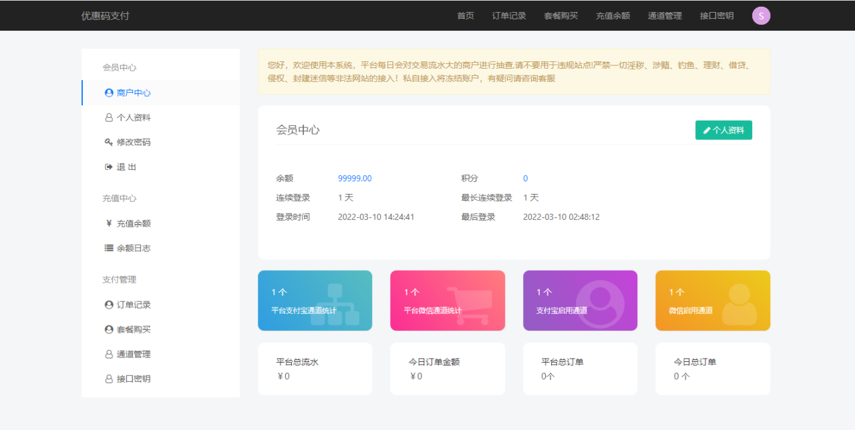Select 套餐购买 in the sidebar menu
The image size is (855, 430).
click(x=133, y=329)
